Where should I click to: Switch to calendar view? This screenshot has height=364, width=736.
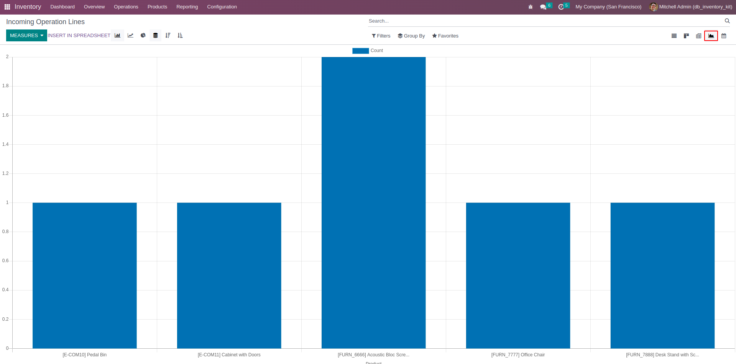pos(724,36)
